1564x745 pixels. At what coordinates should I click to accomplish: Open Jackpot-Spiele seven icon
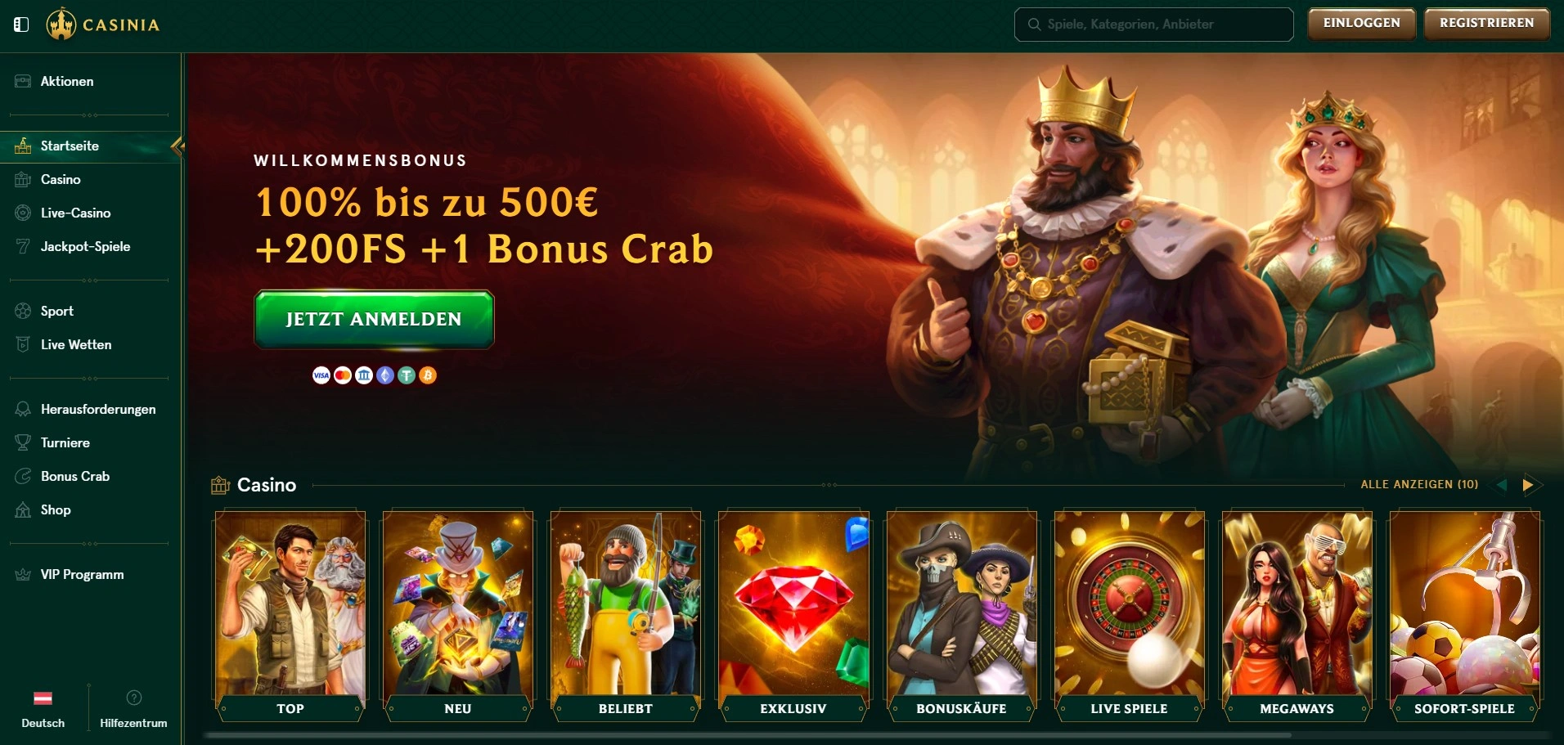coord(23,246)
